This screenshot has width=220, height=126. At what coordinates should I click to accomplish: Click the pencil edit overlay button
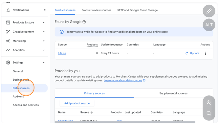209,11
